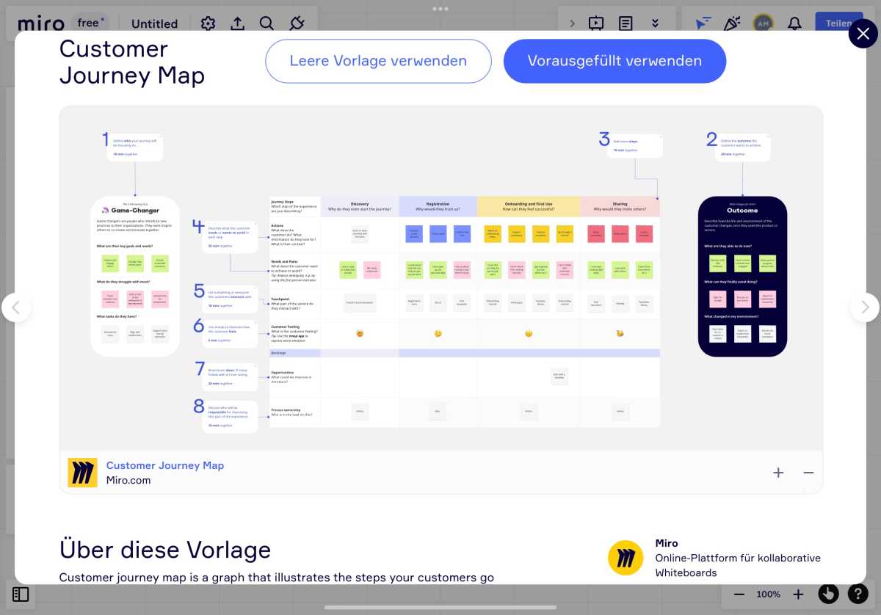Expand more tools double chevron
881x615 pixels.
coord(655,23)
